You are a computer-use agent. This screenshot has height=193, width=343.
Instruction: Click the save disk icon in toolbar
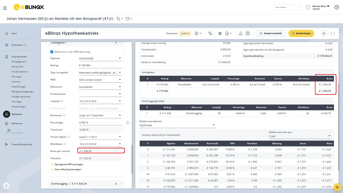[x=248, y=33]
